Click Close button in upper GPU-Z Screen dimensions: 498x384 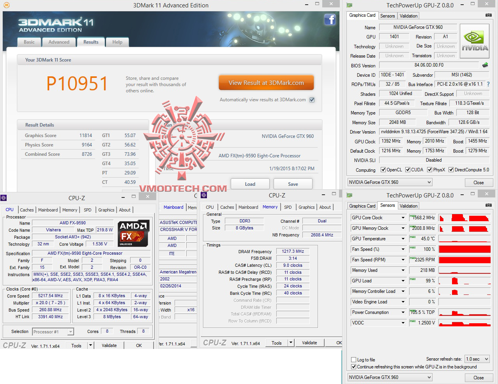tap(479, 183)
